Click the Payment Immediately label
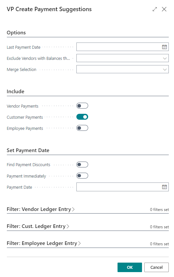Image resolution: width=174 pixels, height=277 pixels. [x=26, y=176]
